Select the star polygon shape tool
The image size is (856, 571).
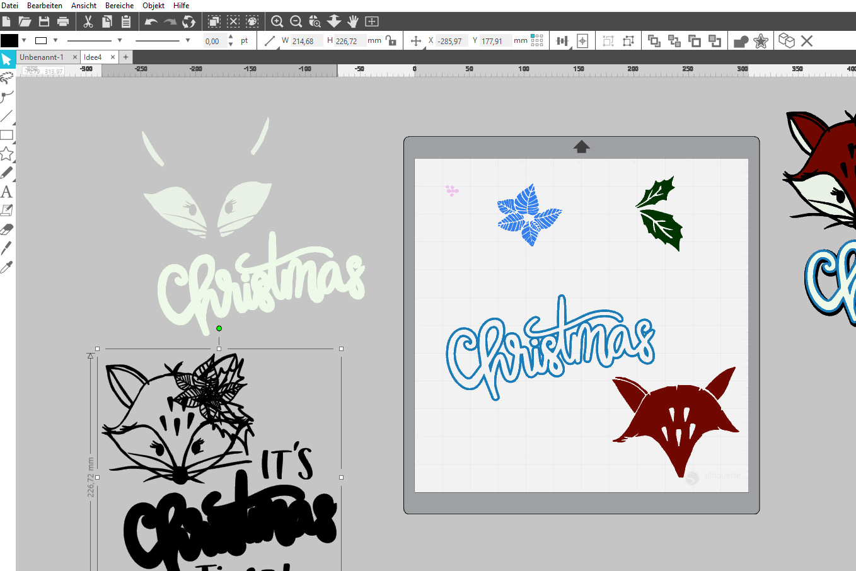6,154
